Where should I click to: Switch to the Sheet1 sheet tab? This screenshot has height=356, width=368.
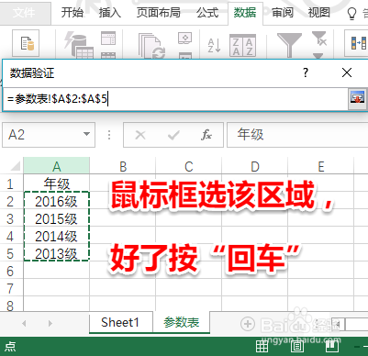point(120,322)
